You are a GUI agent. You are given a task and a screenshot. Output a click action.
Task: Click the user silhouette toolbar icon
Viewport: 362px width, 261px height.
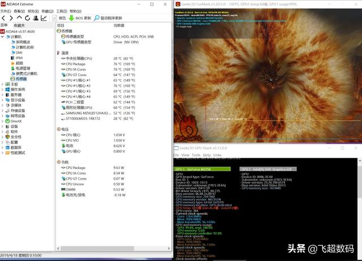[x=36, y=18]
